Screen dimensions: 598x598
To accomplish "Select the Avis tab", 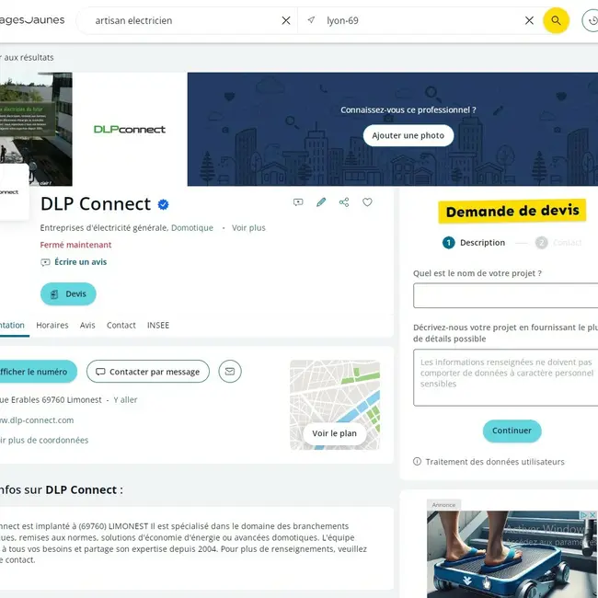I will coord(87,326).
